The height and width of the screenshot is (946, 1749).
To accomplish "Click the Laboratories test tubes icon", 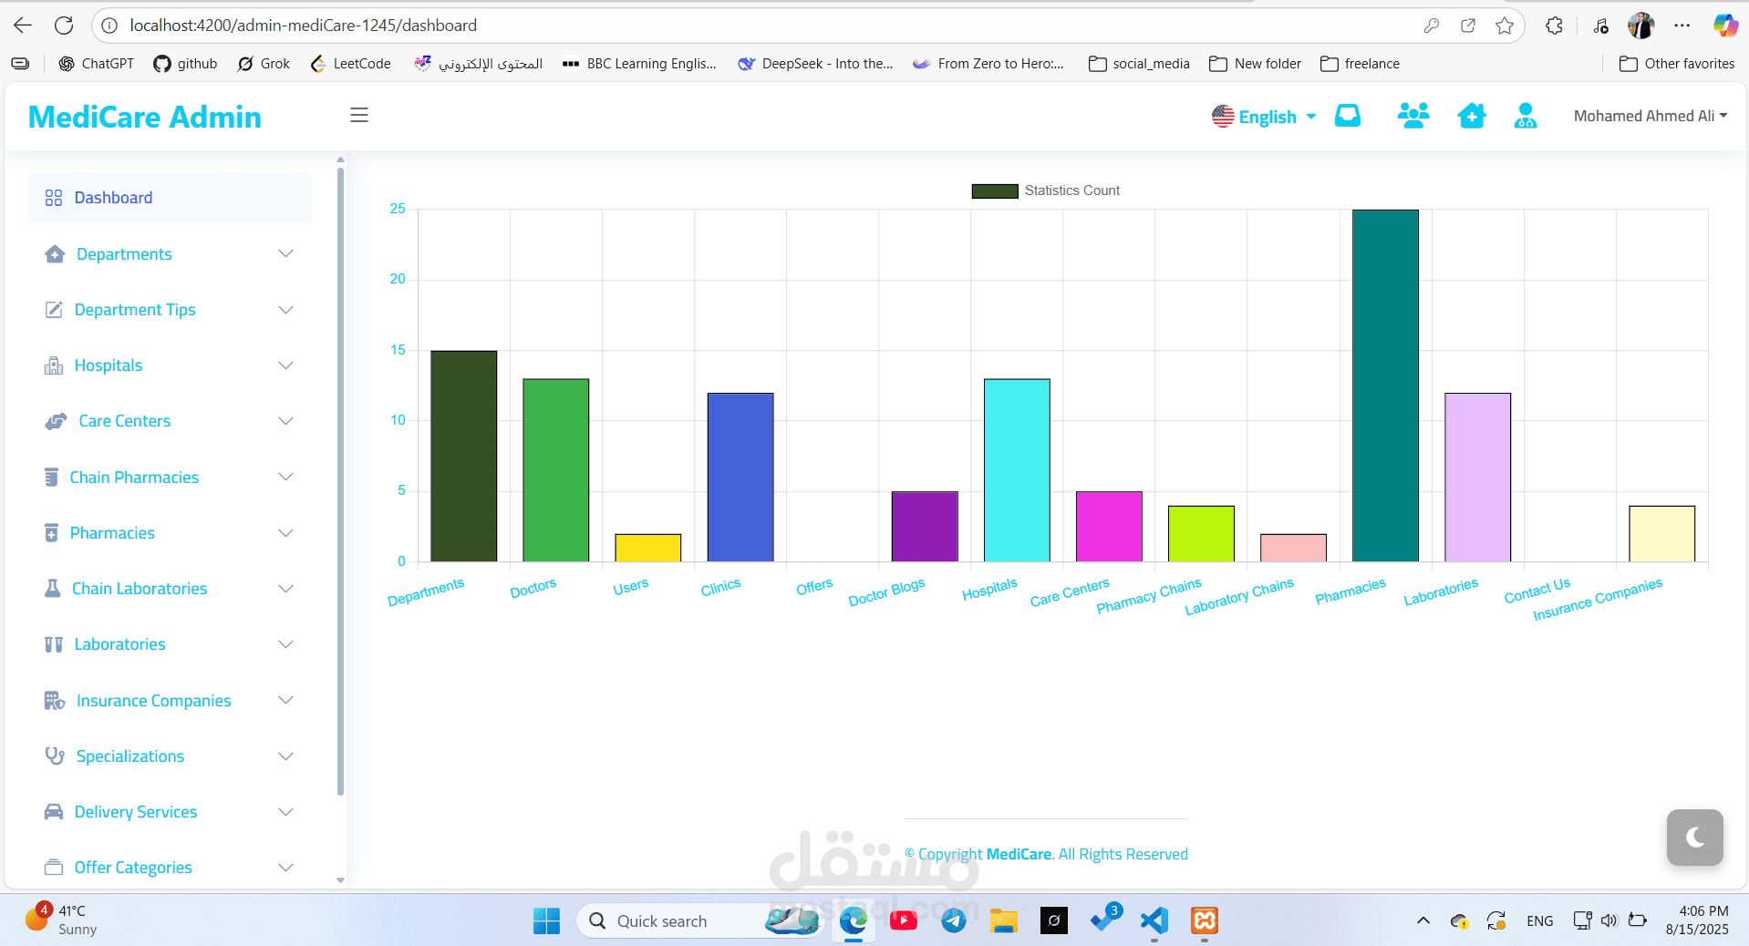I will (x=54, y=644).
